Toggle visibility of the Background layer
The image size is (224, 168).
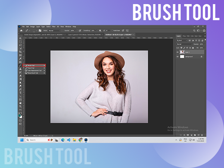tap(178, 57)
